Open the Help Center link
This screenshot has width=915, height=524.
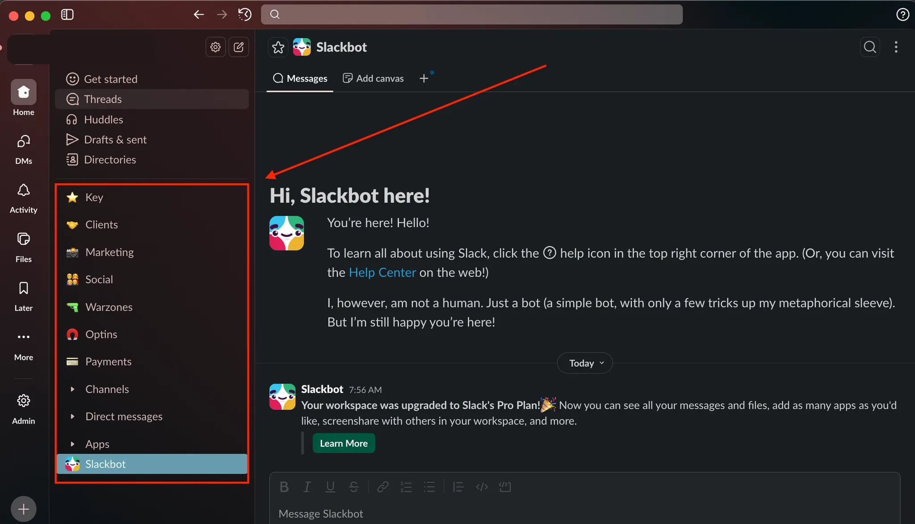click(382, 272)
